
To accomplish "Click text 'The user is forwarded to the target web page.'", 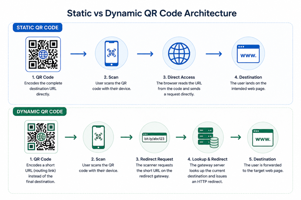I will [x=263, y=168].
